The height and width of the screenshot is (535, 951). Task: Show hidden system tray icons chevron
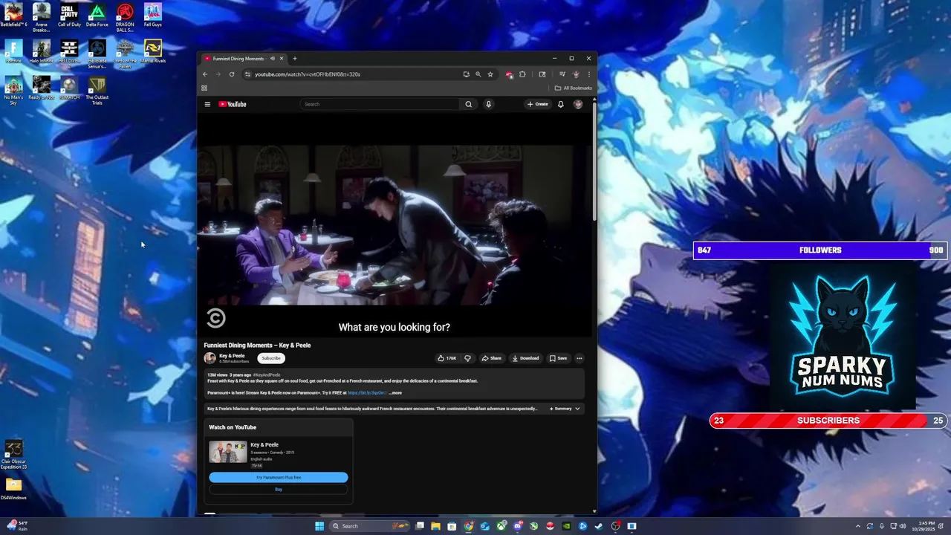[x=857, y=526]
